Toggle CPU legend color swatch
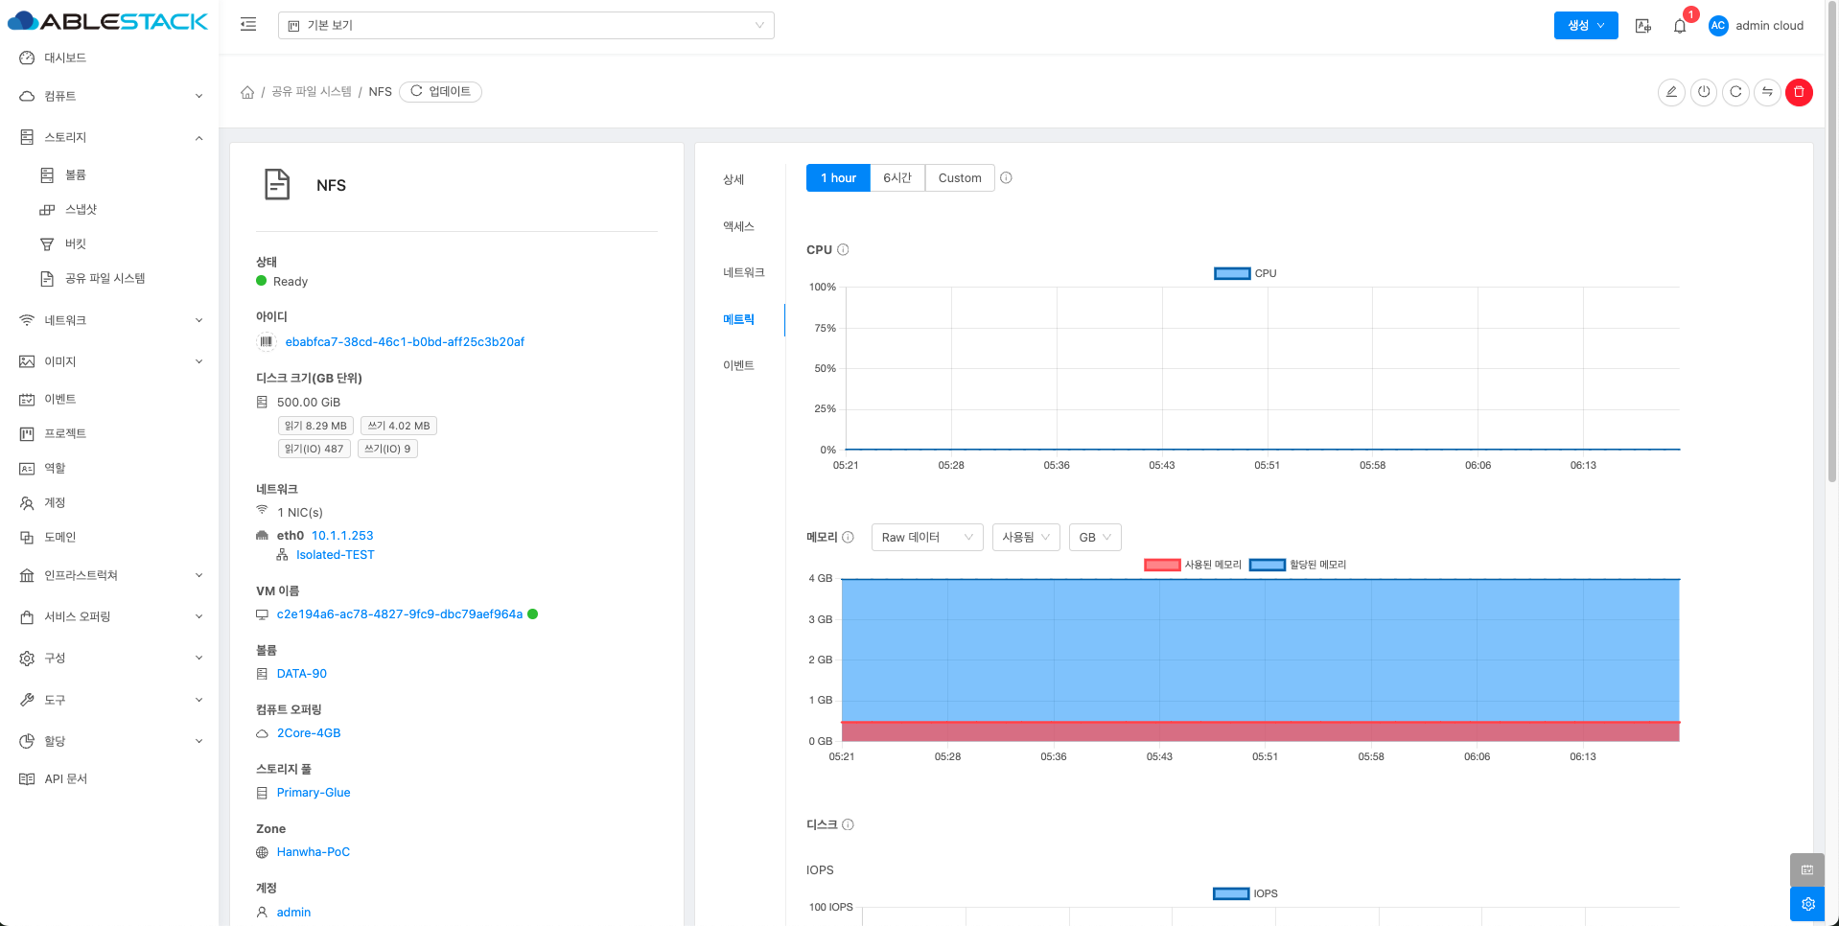The width and height of the screenshot is (1839, 926). tap(1232, 274)
